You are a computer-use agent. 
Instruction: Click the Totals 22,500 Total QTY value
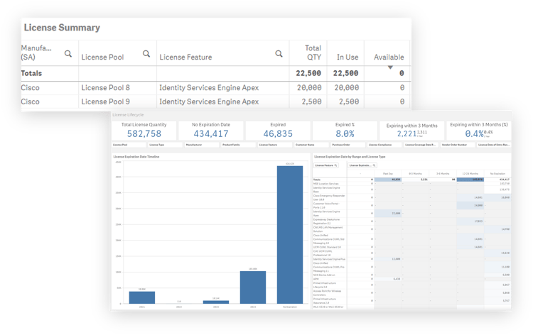308,73
